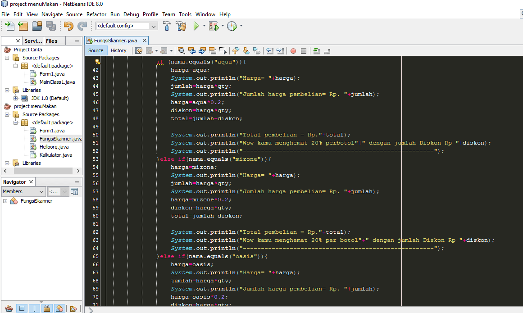Click Find Next Occurrence icon
The image size is (523, 313).
coord(202,51)
